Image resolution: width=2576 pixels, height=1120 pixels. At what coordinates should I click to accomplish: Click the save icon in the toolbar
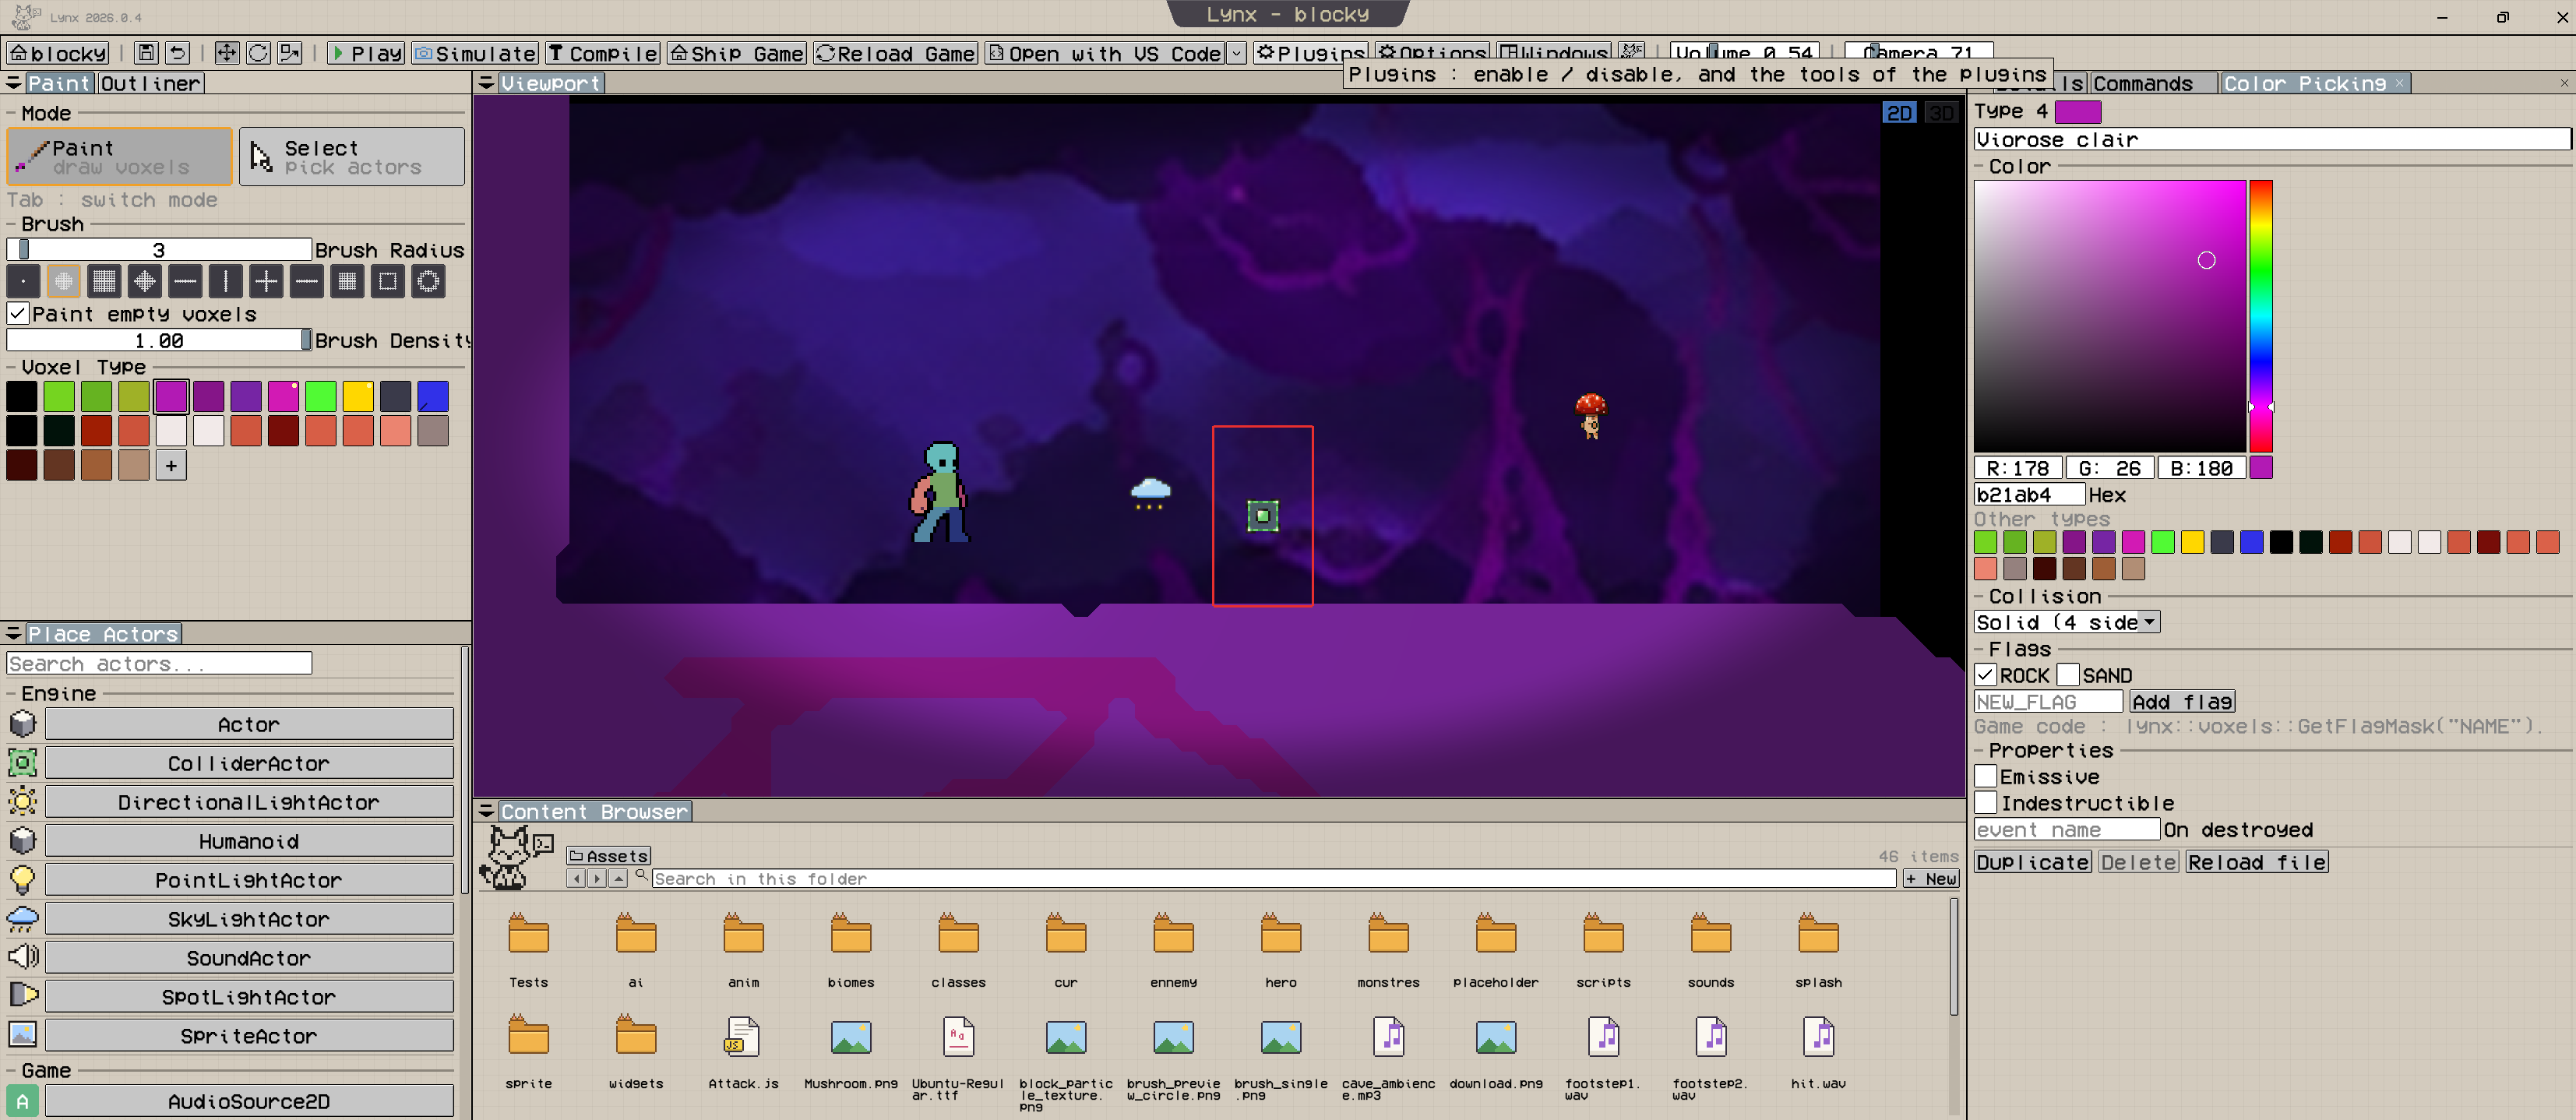pos(146,53)
